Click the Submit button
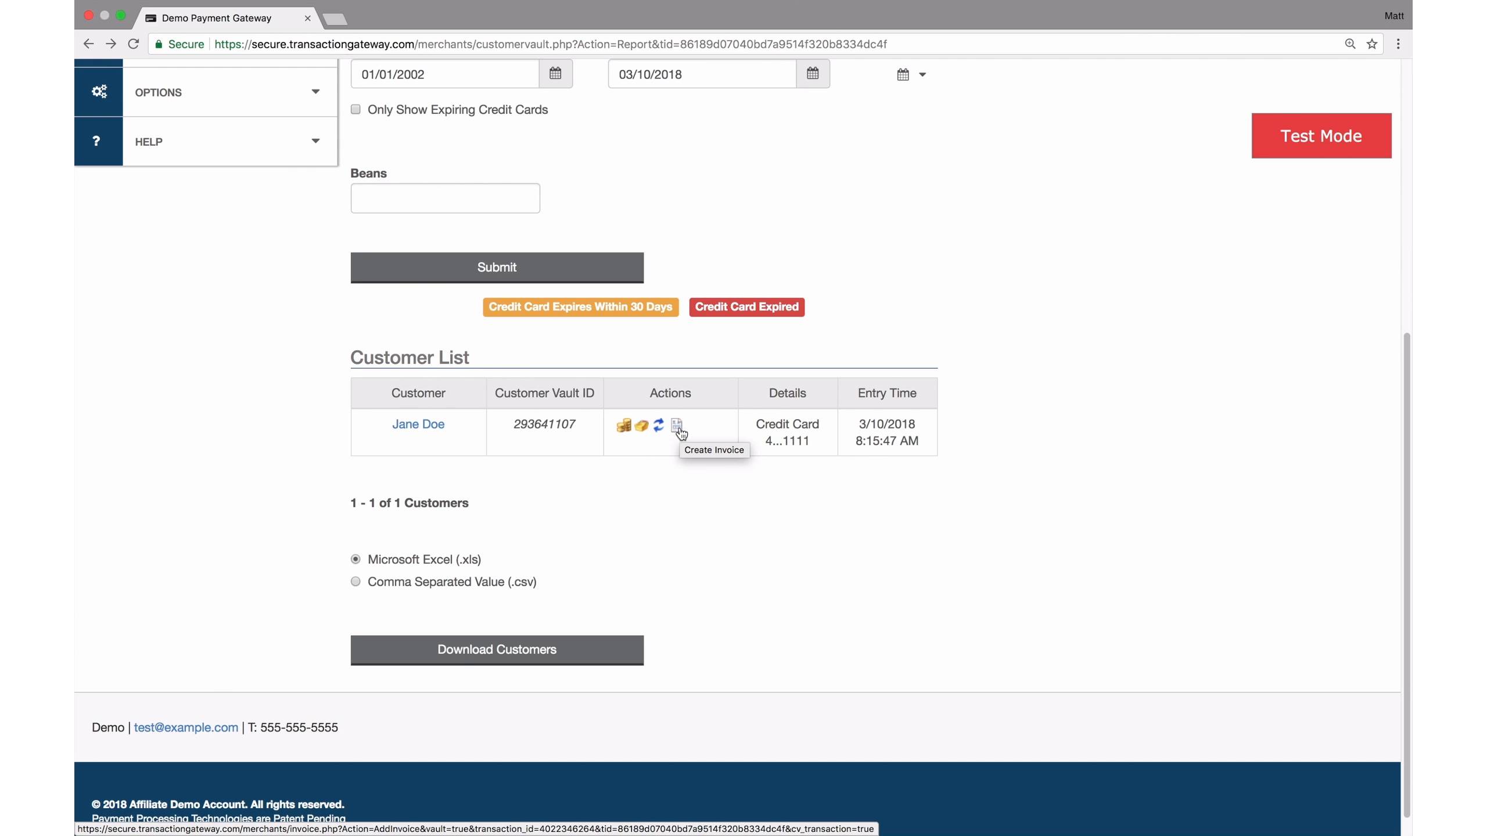The height and width of the screenshot is (836, 1487). tap(497, 268)
